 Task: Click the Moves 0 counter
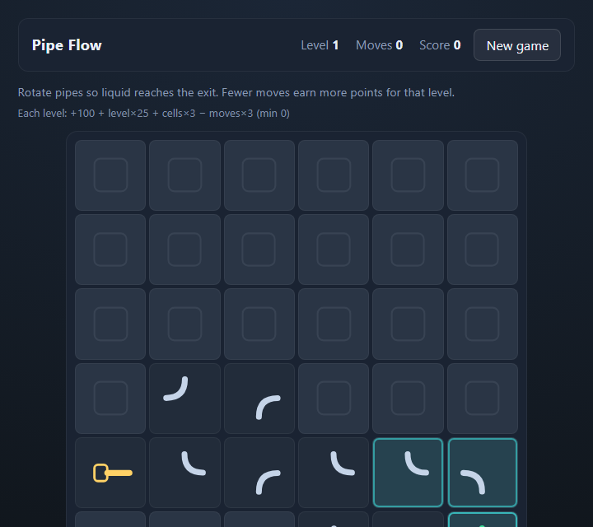point(379,45)
